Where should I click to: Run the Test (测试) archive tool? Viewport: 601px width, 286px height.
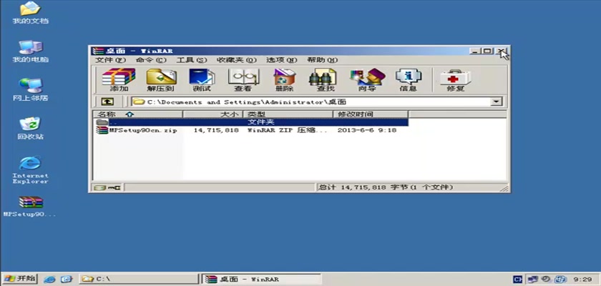(202, 80)
